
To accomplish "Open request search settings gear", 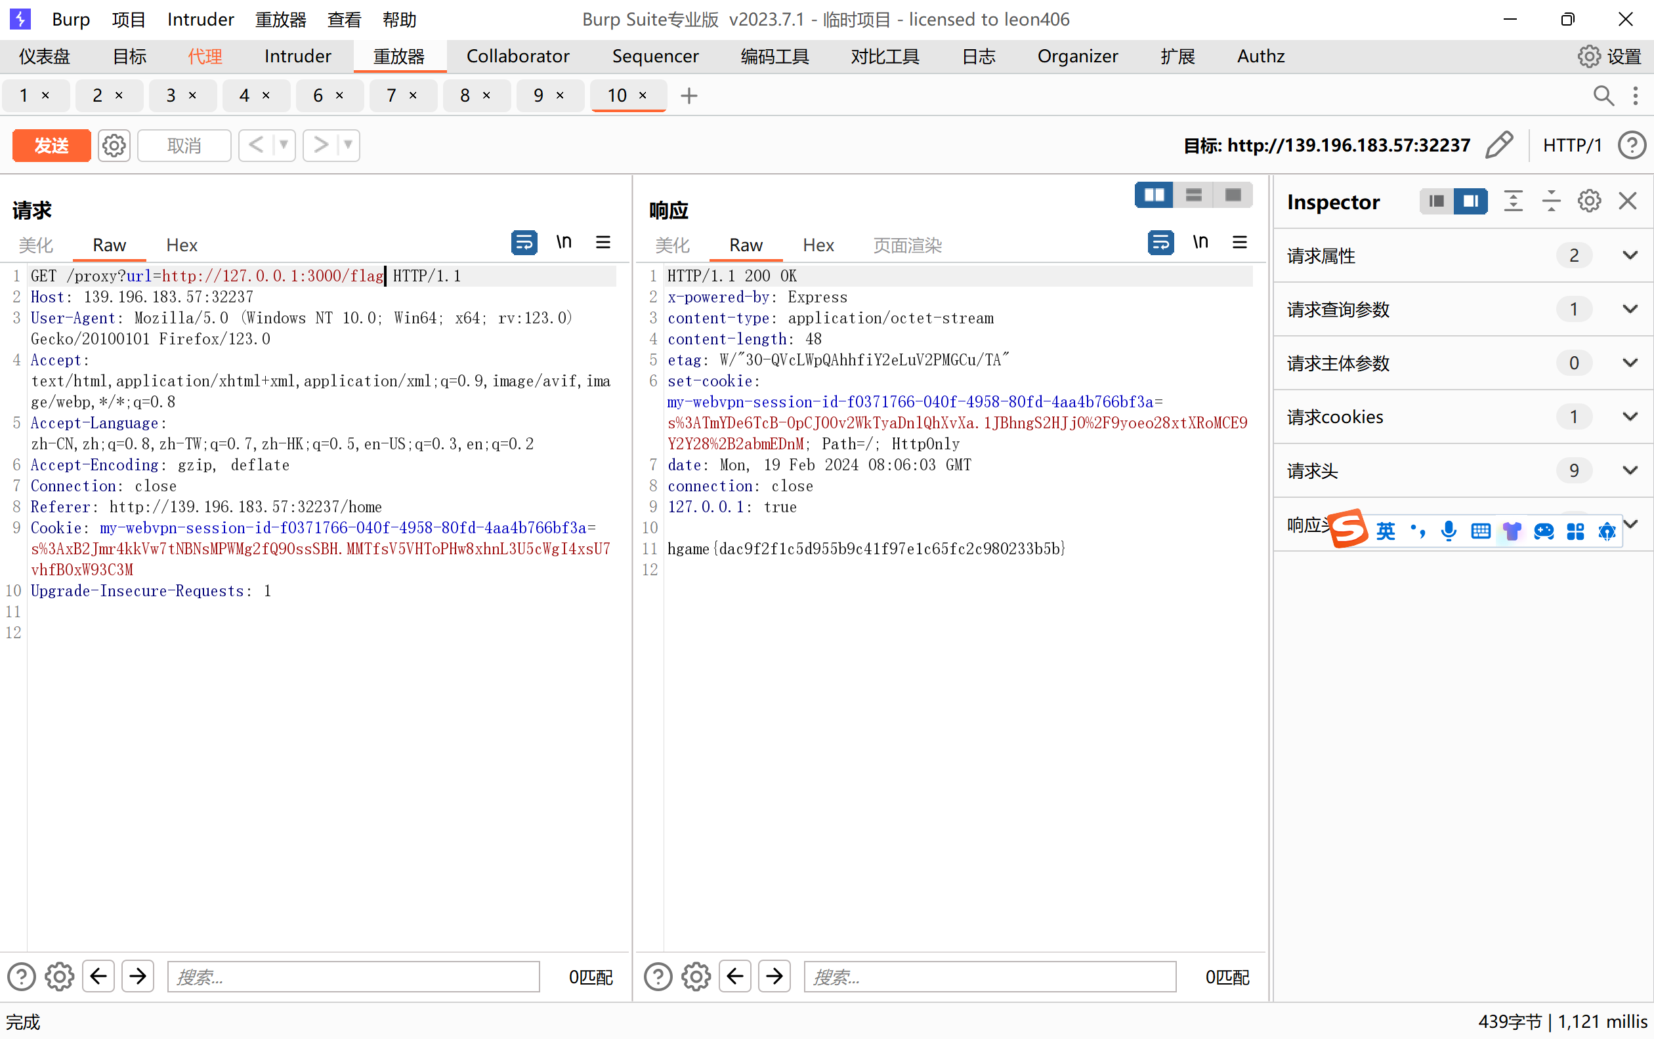I will pyautogui.click(x=60, y=977).
